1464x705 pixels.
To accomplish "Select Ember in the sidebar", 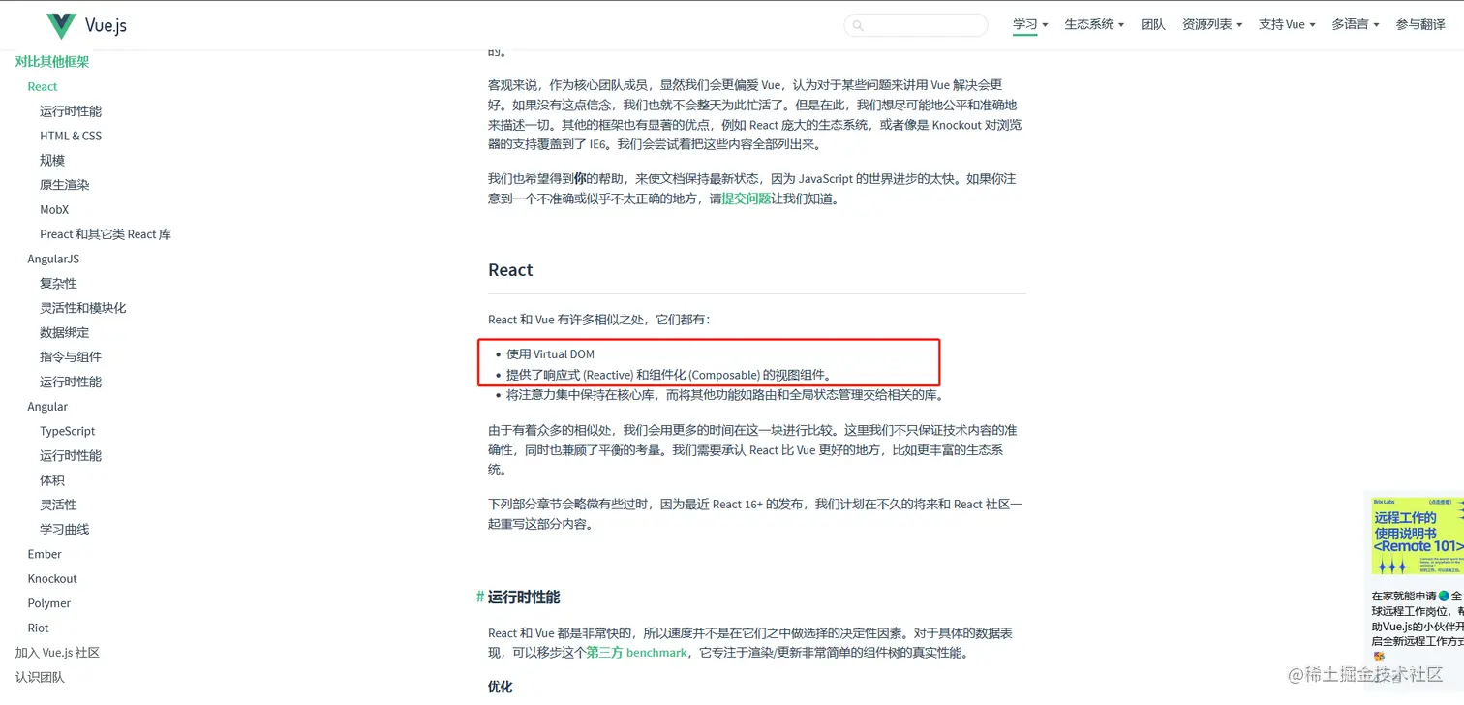I will pos(45,554).
